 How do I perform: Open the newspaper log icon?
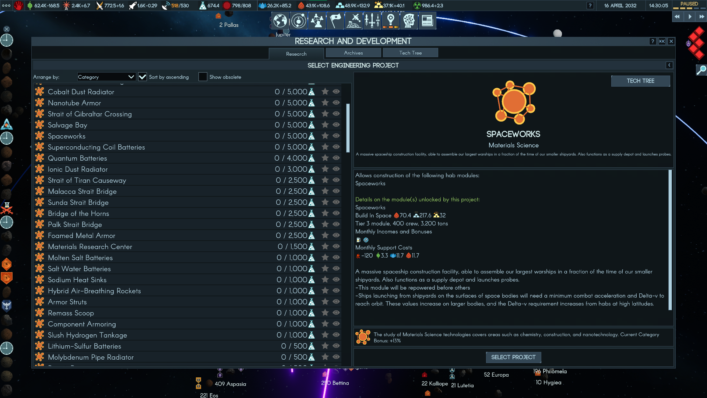tap(427, 21)
